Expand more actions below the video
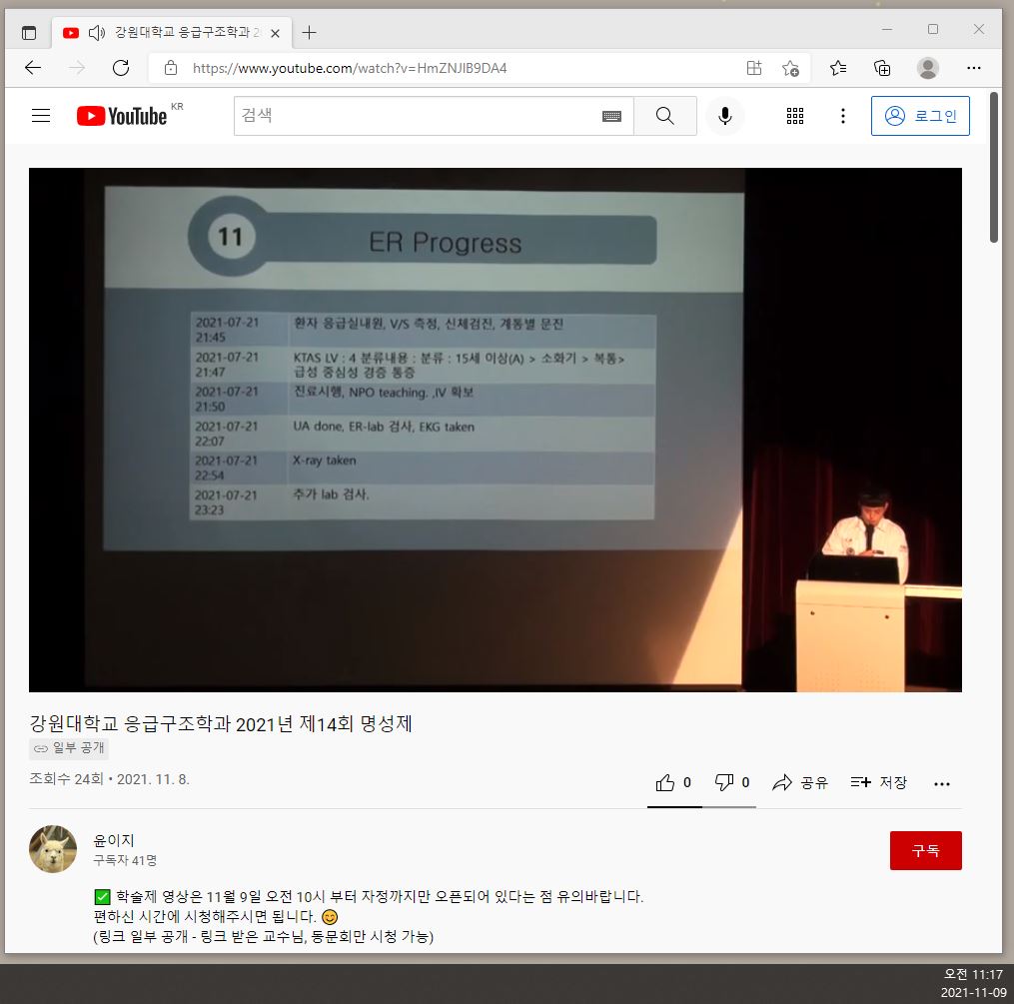Image resolution: width=1014 pixels, height=1004 pixels. [941, 783]
